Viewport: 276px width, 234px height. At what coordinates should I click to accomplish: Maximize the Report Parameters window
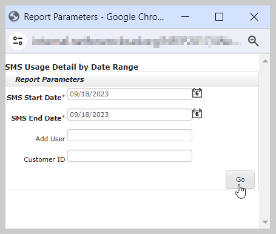(219, 17)
